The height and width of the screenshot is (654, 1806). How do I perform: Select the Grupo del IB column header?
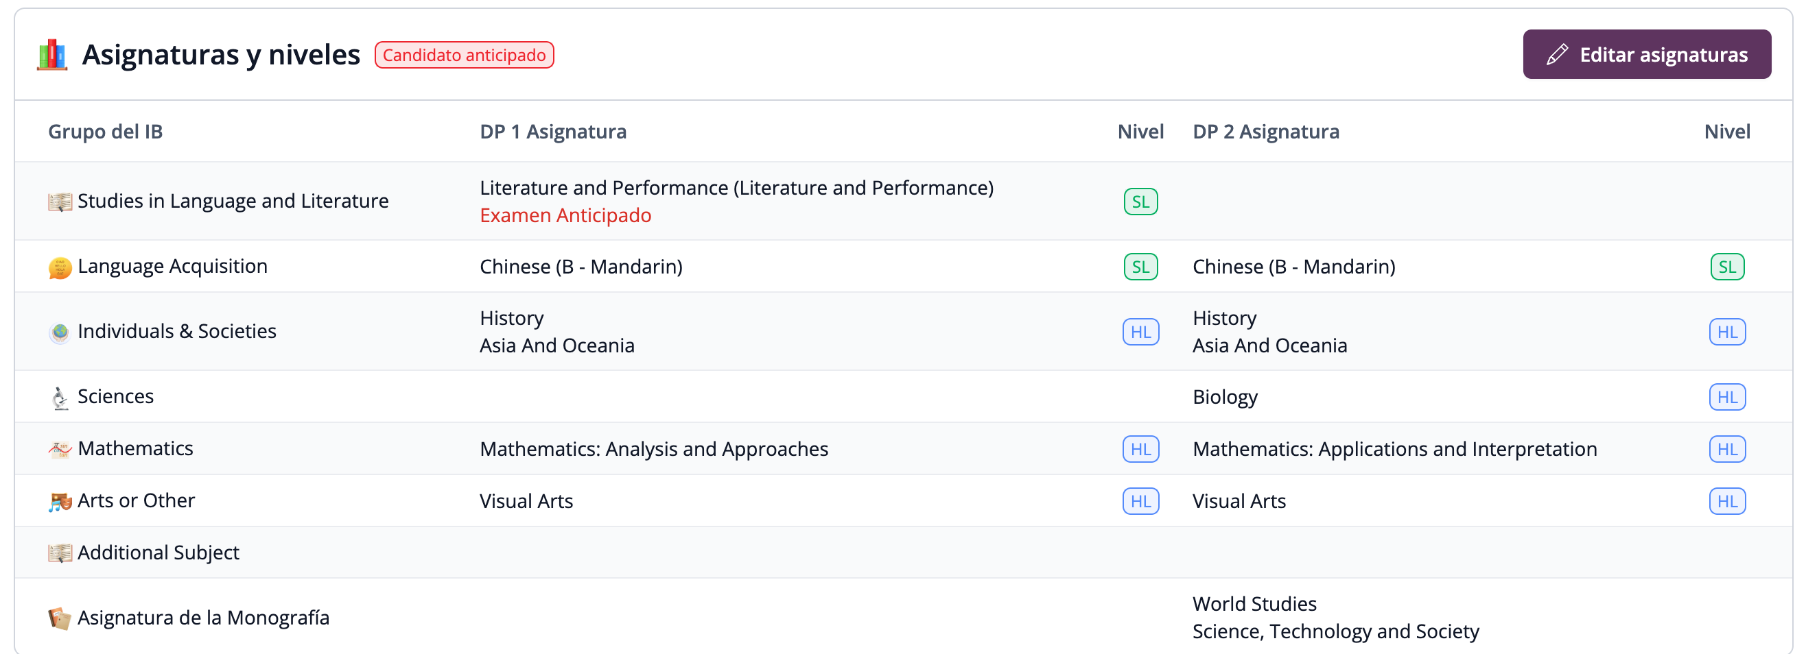tap(105, 132)
